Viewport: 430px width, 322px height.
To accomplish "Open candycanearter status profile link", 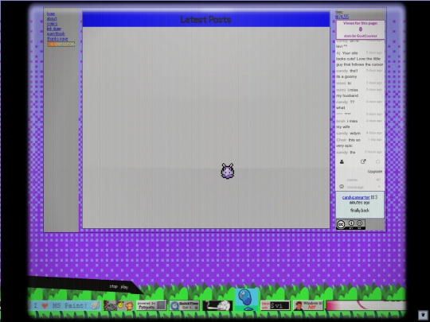I will 356,197.
